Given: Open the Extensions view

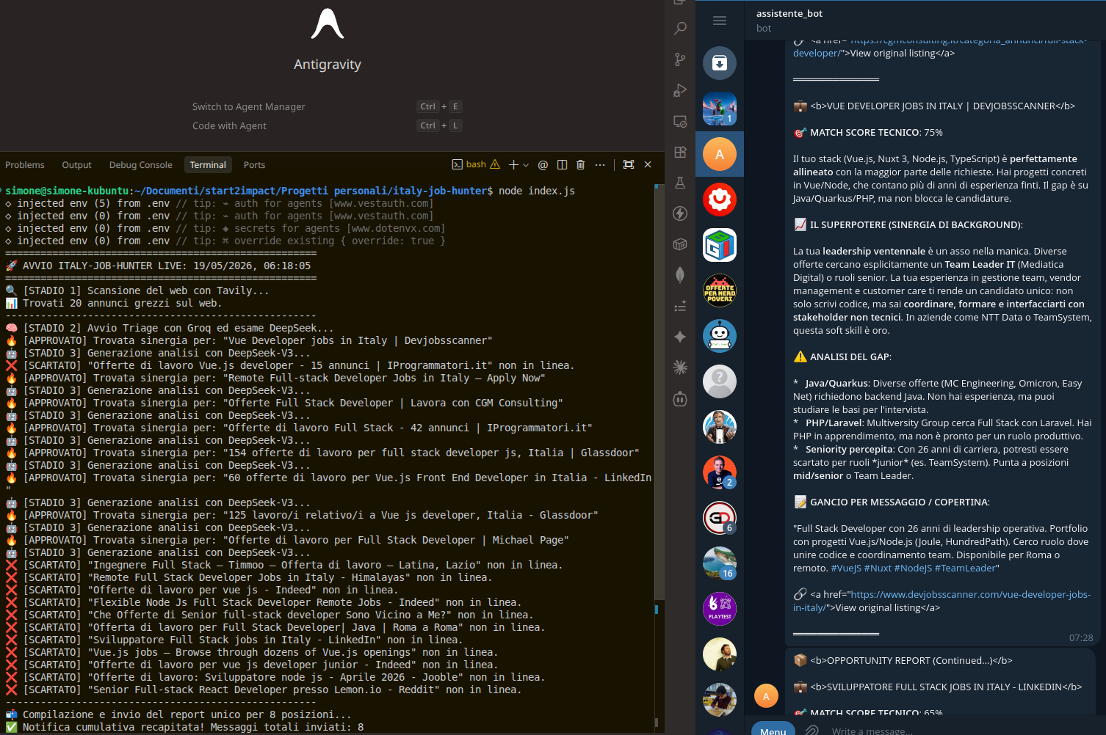Looking at the screenshot, I should [x=680, y=152].
